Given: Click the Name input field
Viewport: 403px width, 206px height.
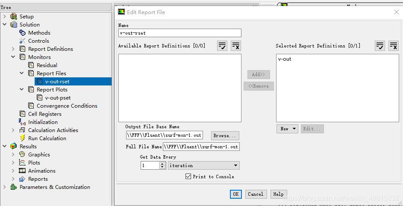Looking at the screenshot, I should tap(179, 33).
